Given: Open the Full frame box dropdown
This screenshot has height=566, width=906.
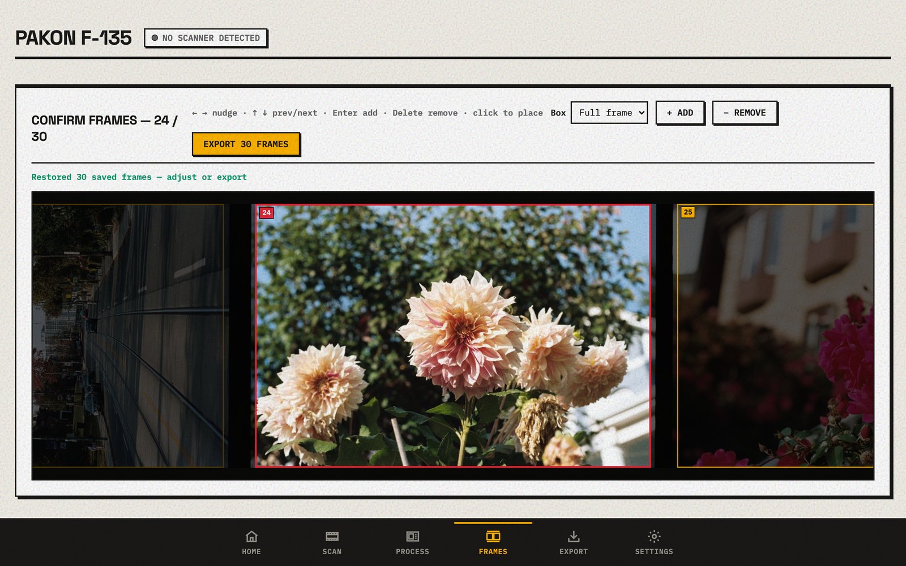Looking at the screenshot, I should tap(609, 113).
